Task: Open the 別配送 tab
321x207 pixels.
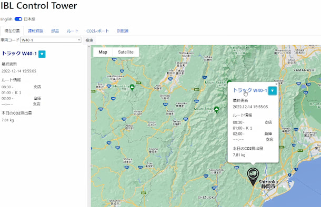Action: click(x=123, y=31)
